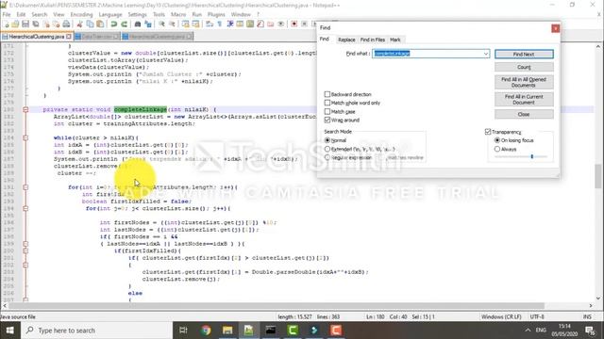Screen dimensions: 604x339
Task: Adjust the transparency slider handle
Action: [x=532, y=156]
